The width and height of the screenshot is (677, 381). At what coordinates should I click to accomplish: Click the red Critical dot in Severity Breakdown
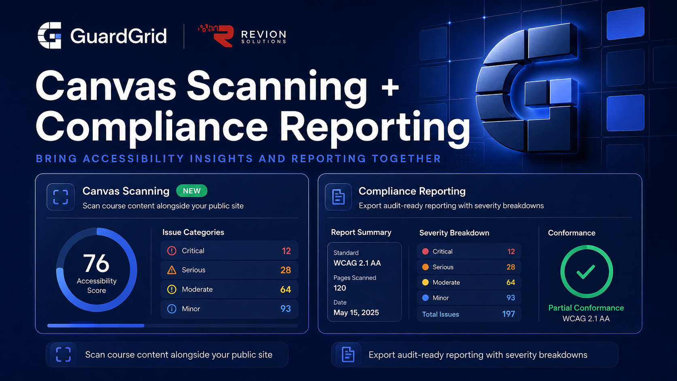pyautogui.click(x=425, y=251)
